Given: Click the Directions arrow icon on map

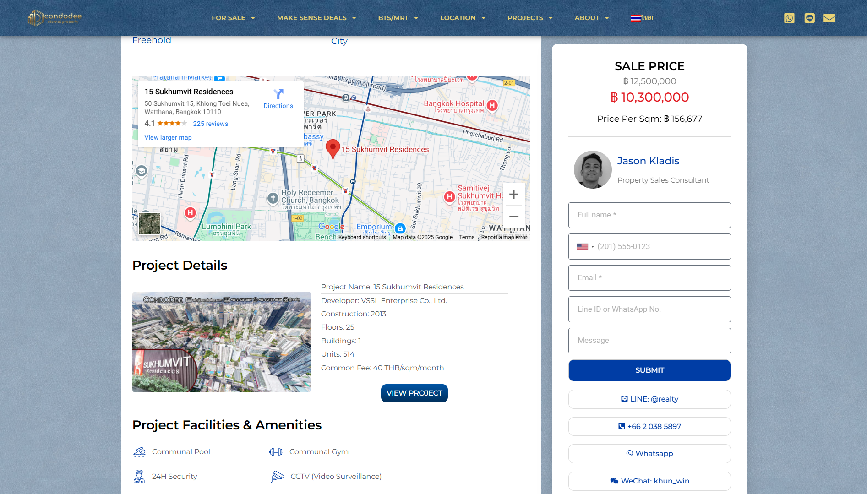Looking at the screenshot, I should point(278,94).
